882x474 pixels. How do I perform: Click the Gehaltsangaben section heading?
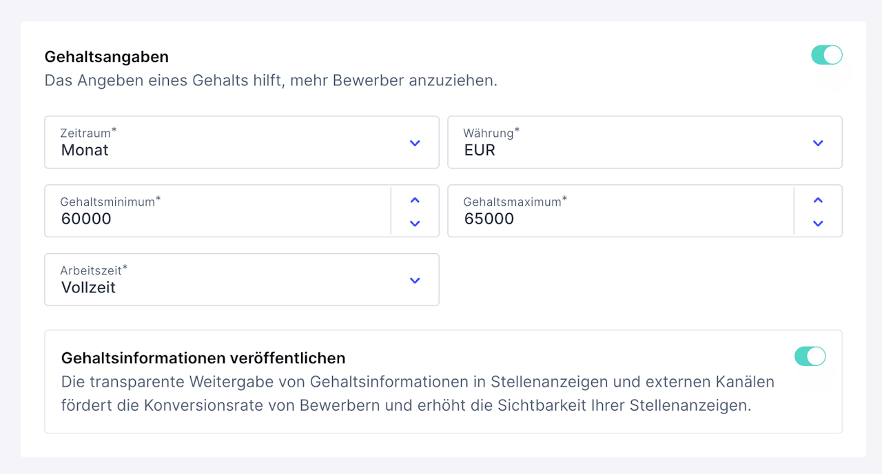click(x=107, y=56)
